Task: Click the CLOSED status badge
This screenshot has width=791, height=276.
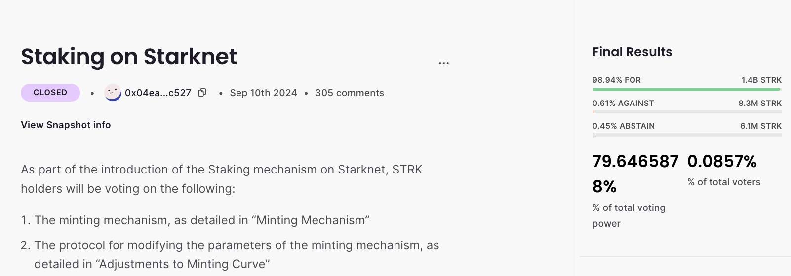Action: click(x=50, y=93)
